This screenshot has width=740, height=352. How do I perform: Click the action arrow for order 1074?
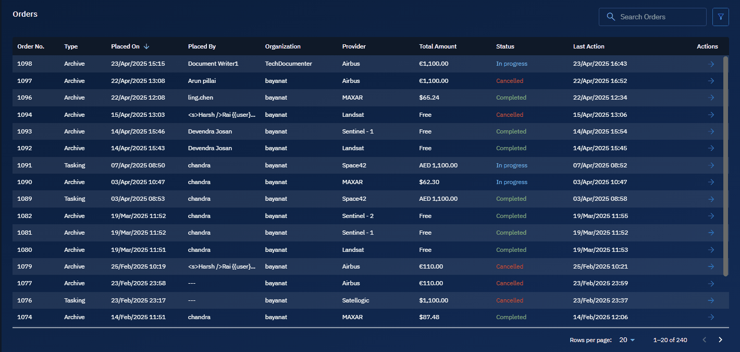711,317
